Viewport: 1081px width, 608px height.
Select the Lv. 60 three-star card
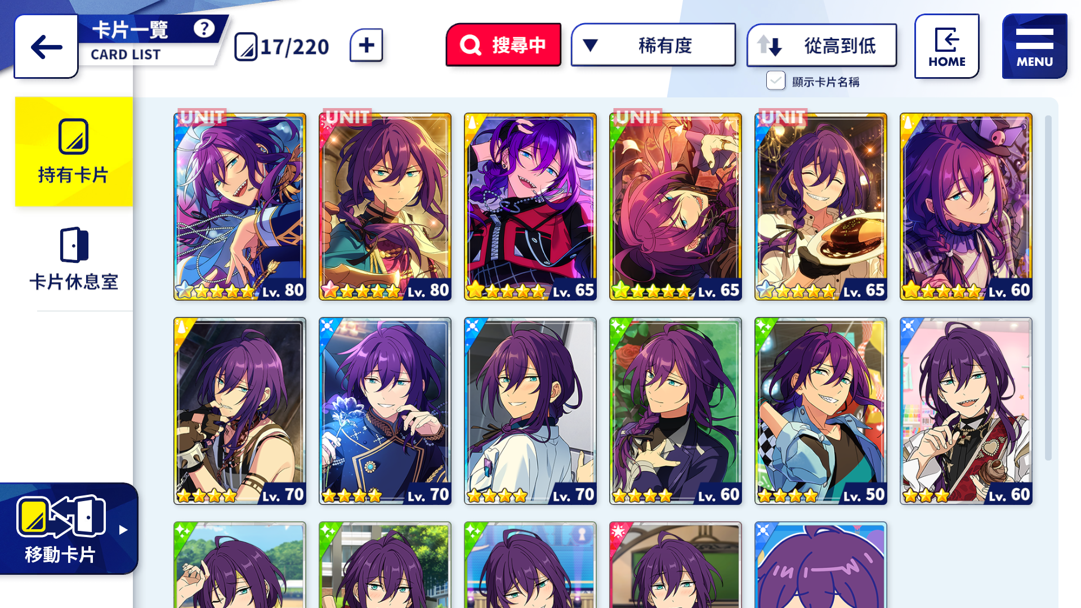click(966, 411)
